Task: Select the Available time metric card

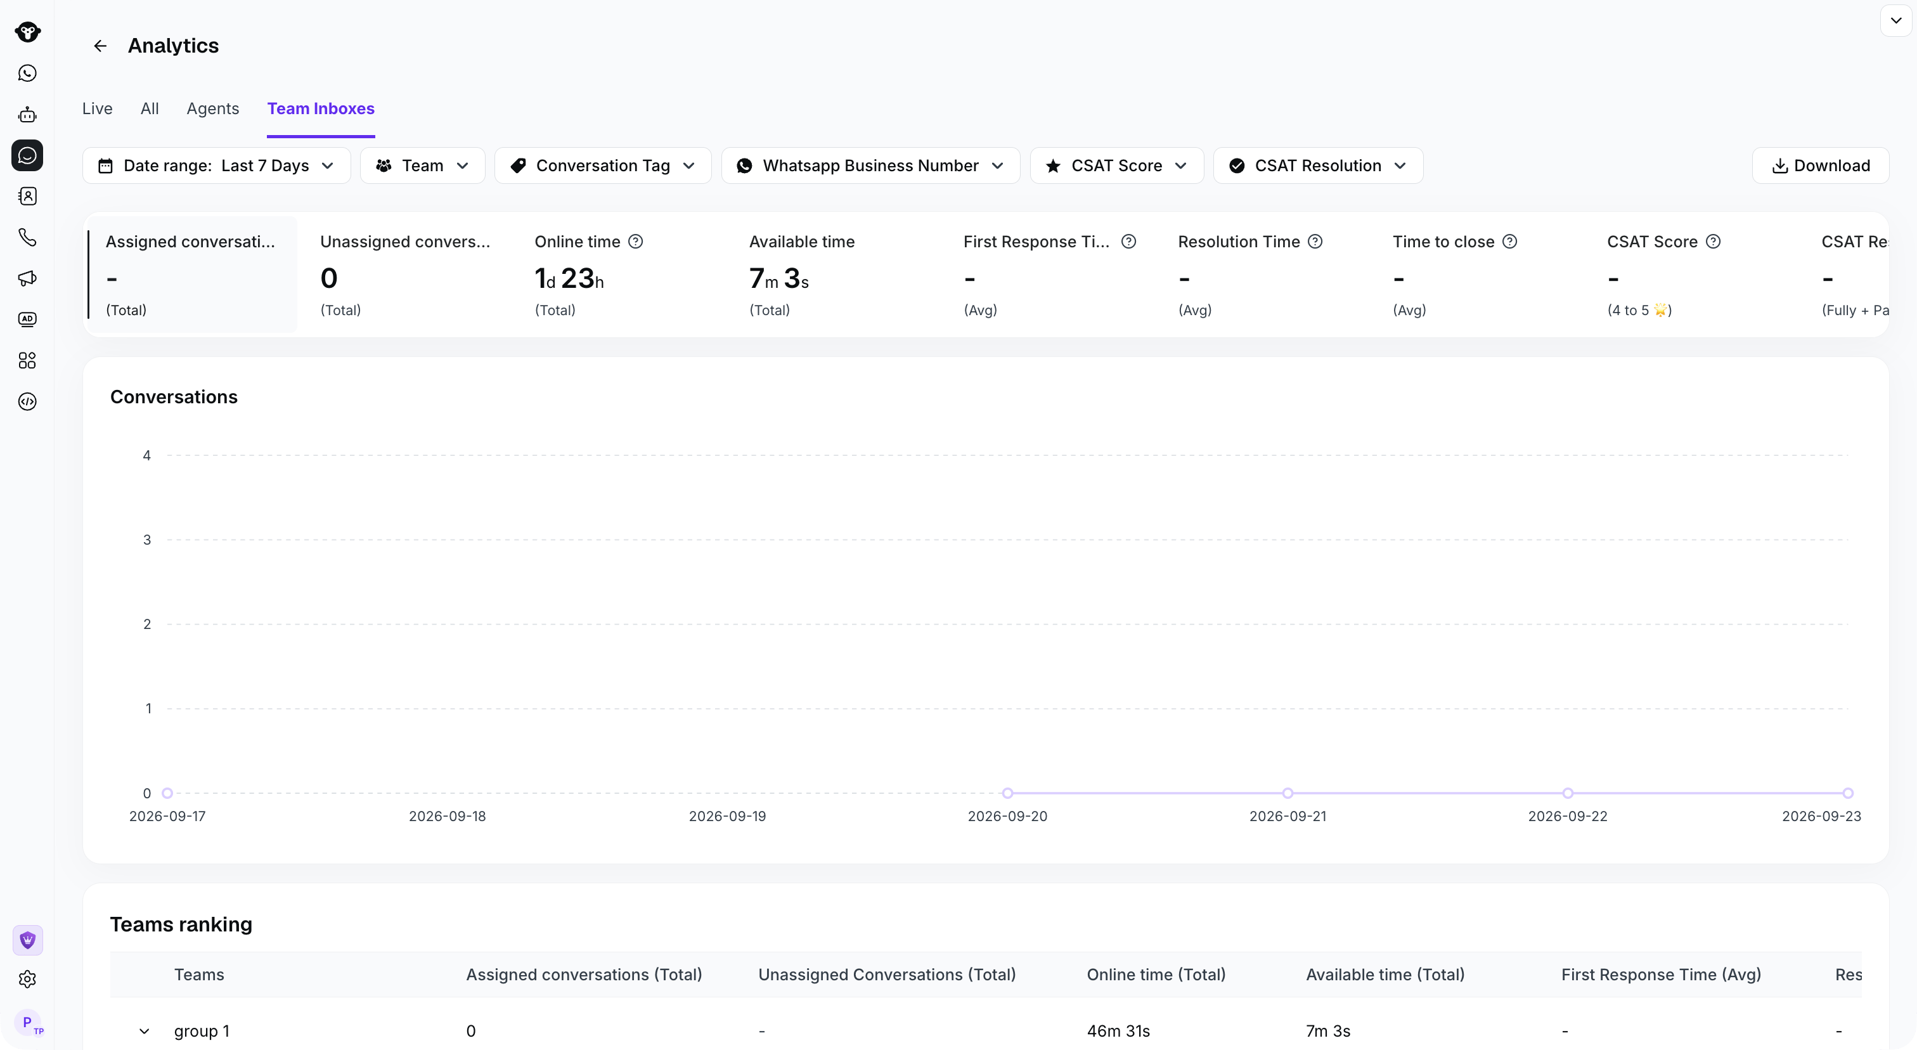Action: (835, 275)
